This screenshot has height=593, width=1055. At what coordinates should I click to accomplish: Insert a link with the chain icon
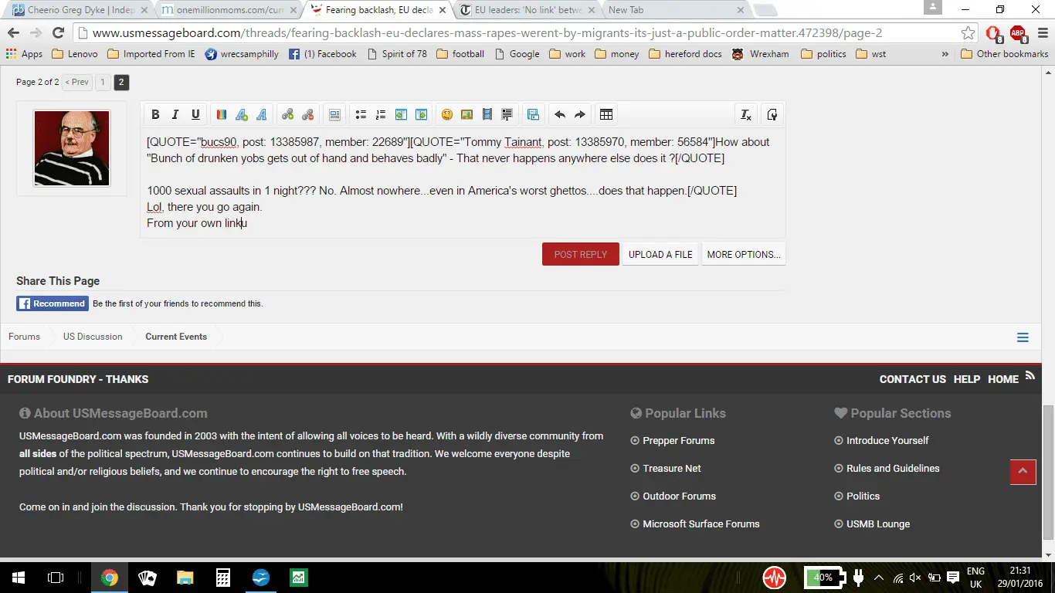(287, 114)
